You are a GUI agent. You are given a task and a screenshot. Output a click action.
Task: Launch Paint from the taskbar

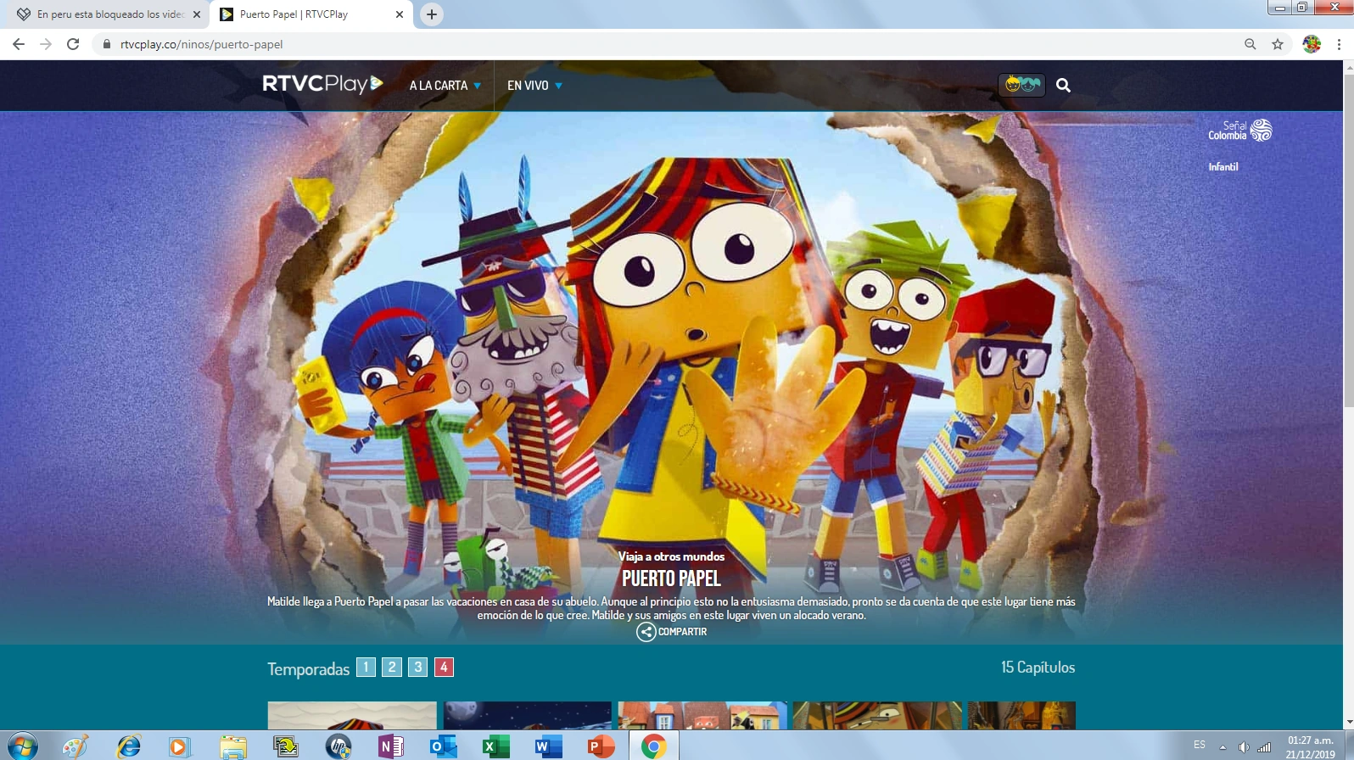(76, 746)
